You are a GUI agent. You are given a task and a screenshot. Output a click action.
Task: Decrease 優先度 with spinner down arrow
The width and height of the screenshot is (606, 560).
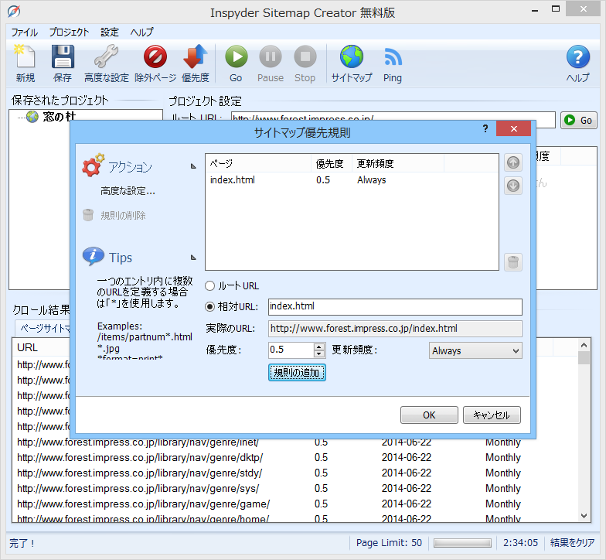318,353
